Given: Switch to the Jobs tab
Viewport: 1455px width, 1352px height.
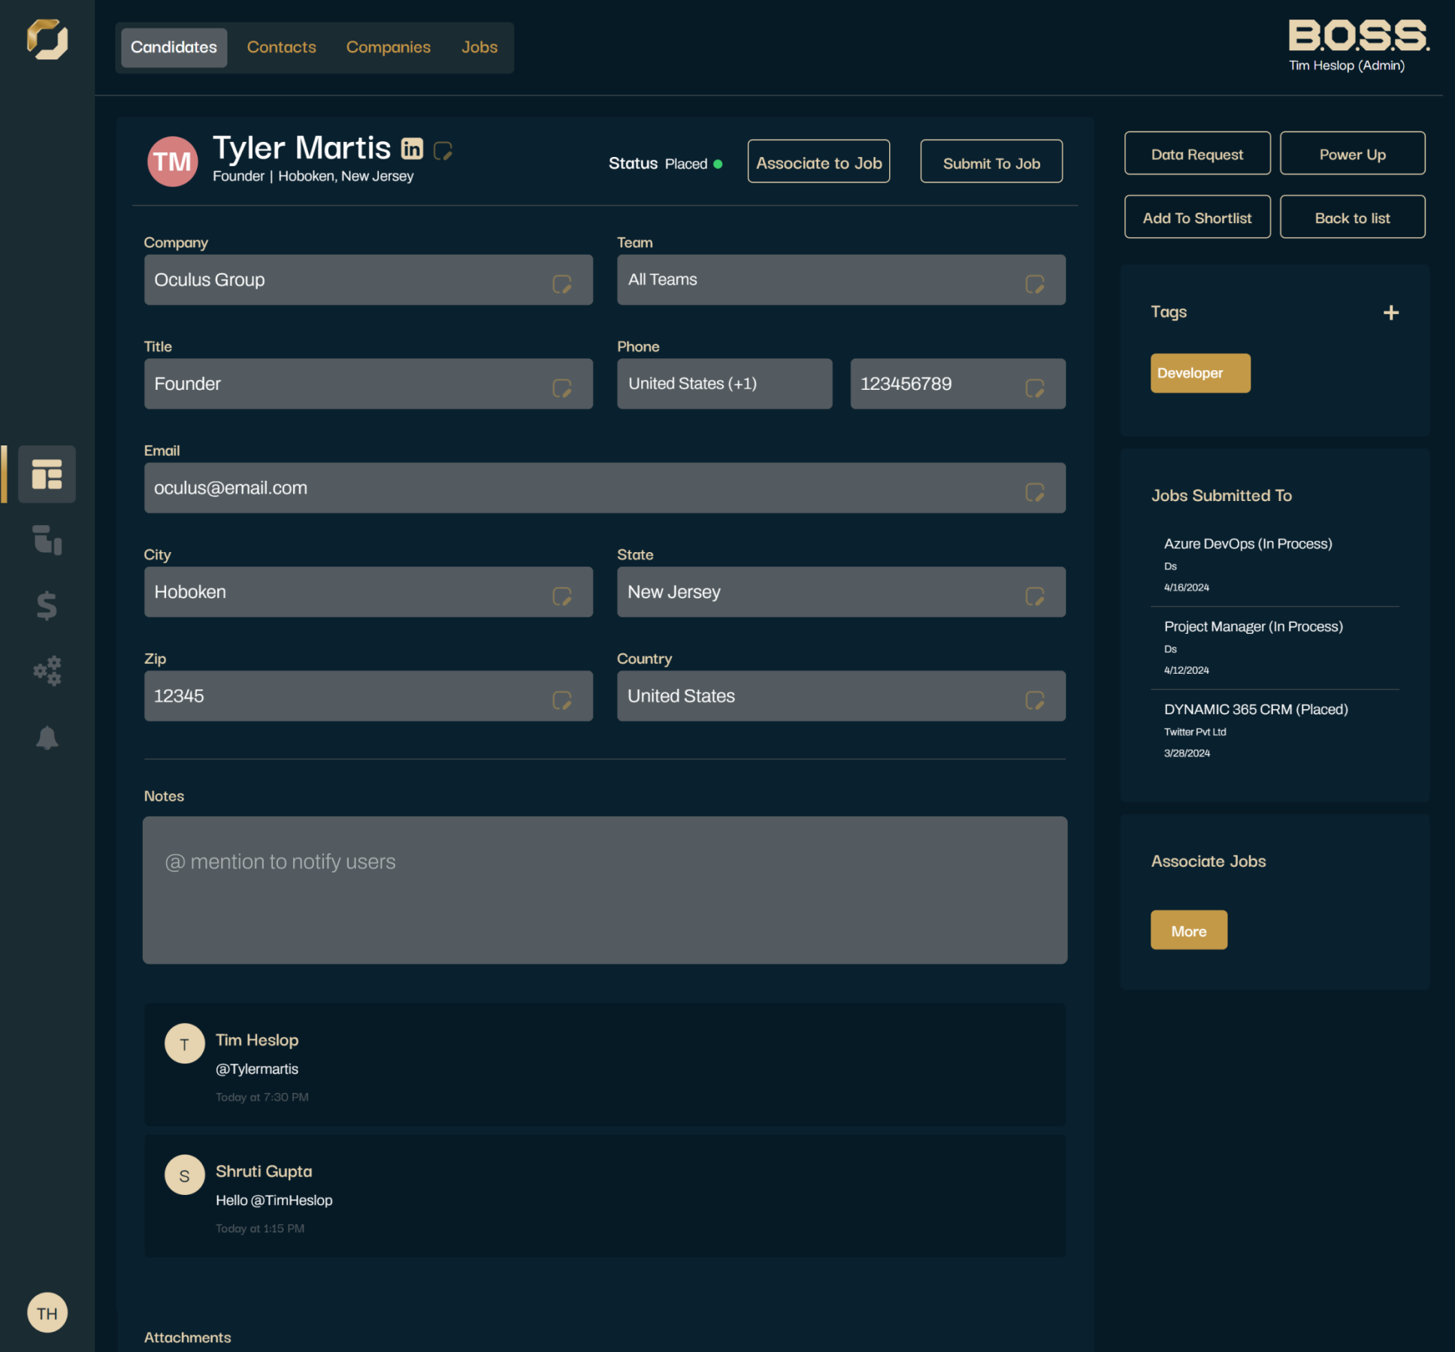Looking at the screenshot, I should [479, 47].
